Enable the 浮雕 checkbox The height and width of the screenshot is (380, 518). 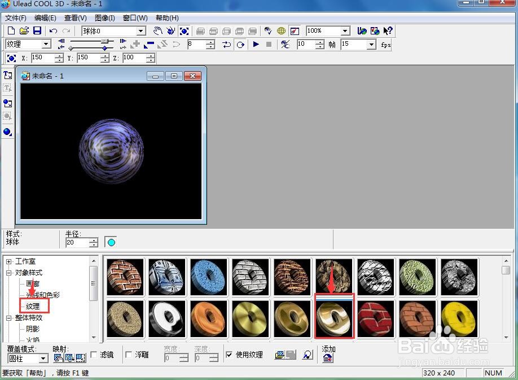tap(129, 355)
